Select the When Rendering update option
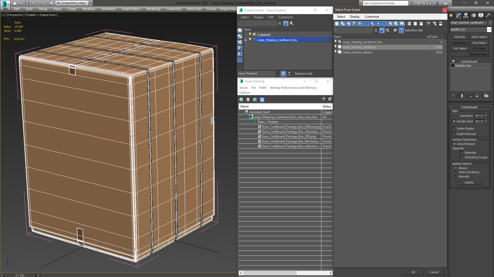The height and width of the screenshot is (277, 494). (x=456, y=172)
